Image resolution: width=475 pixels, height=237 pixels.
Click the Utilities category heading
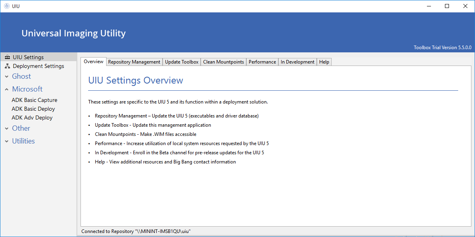click(x=23, y=141)
